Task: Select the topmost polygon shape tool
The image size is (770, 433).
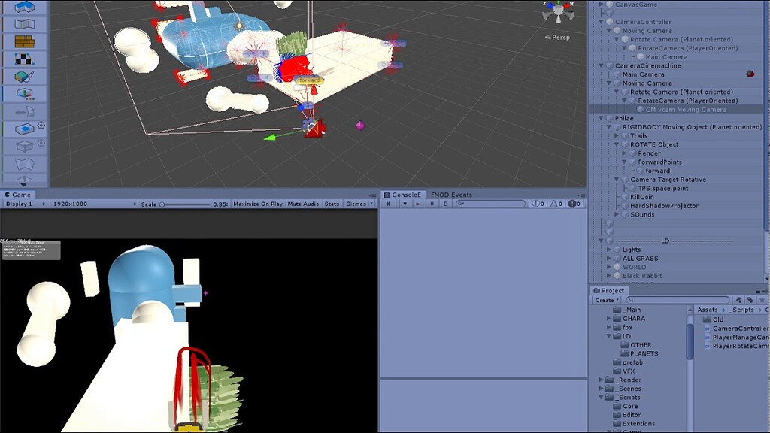Action: (x=26, y=6)
